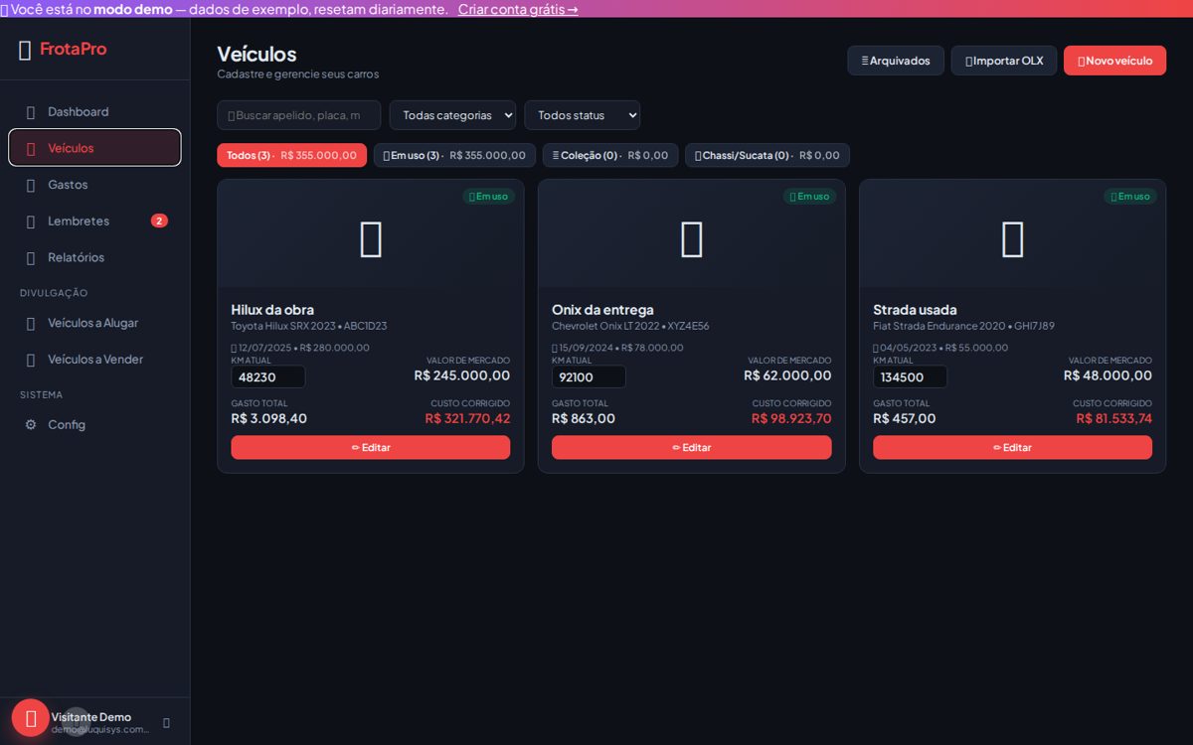Click the Onix da entrega card title
Viewport: 1193px width, 745px height.
pos(602,309)
